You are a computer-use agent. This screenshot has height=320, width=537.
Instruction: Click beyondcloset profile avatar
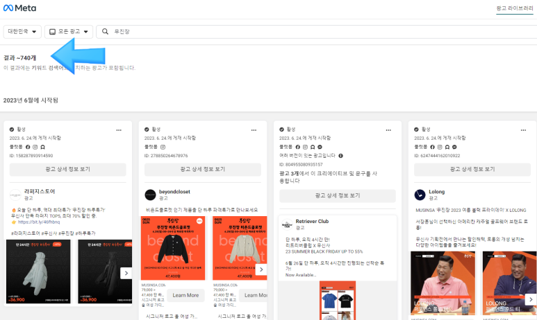coord(150,195)
